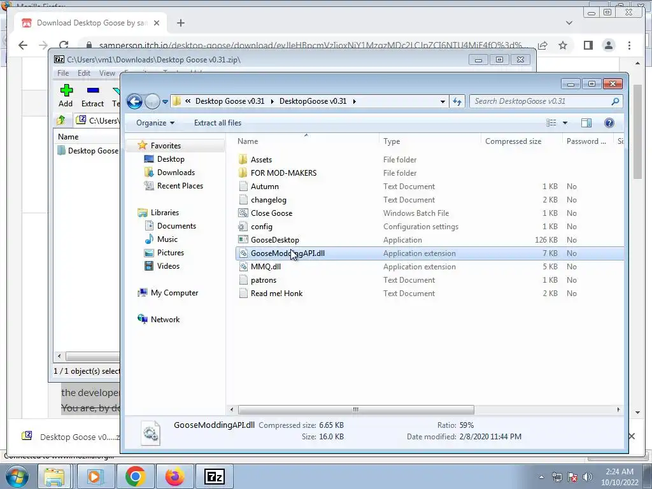652x489 pixels.
Task: Select Desktop Goose folder in 7-Zip list
Action: 89,150
